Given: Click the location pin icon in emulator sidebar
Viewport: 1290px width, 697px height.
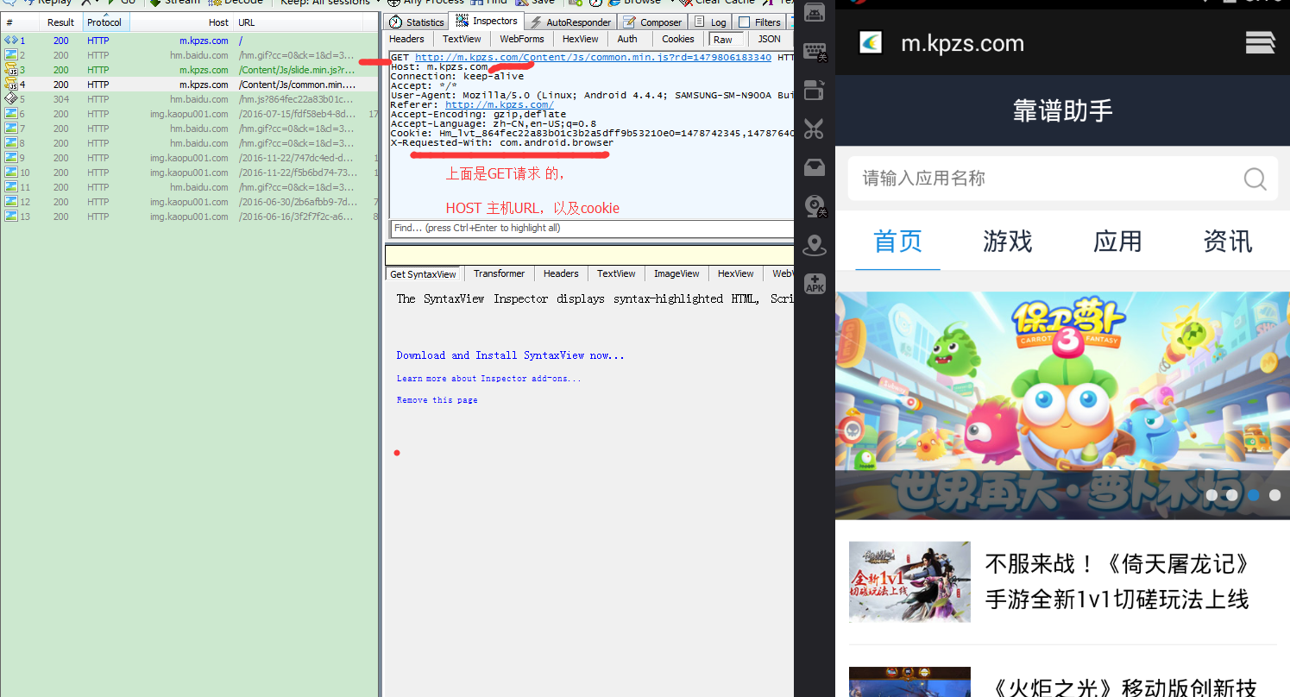Looking at the screenshot, I should click(x=815, y=246).
